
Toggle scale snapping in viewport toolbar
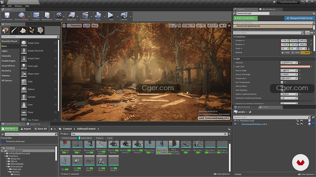tap(209, 25)
